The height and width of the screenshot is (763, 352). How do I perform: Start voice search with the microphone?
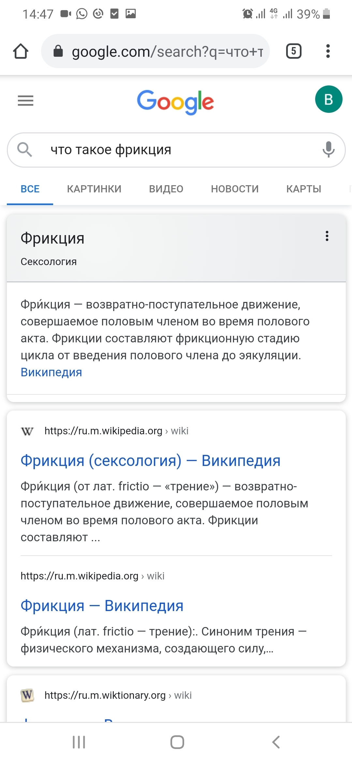coord(328,150)
